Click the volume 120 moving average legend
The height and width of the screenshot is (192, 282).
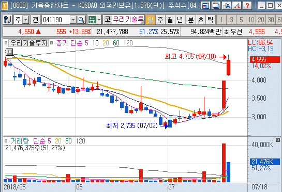[x=80, y=141]
